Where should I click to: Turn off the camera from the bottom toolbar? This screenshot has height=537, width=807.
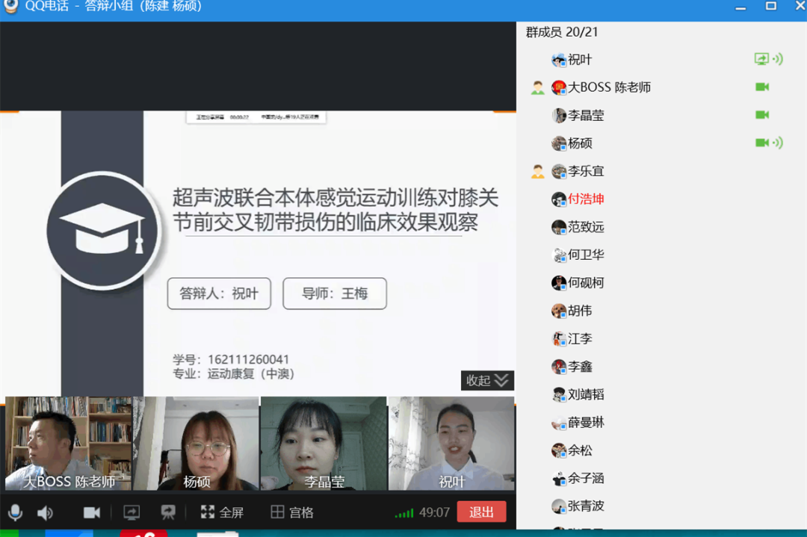92,512
